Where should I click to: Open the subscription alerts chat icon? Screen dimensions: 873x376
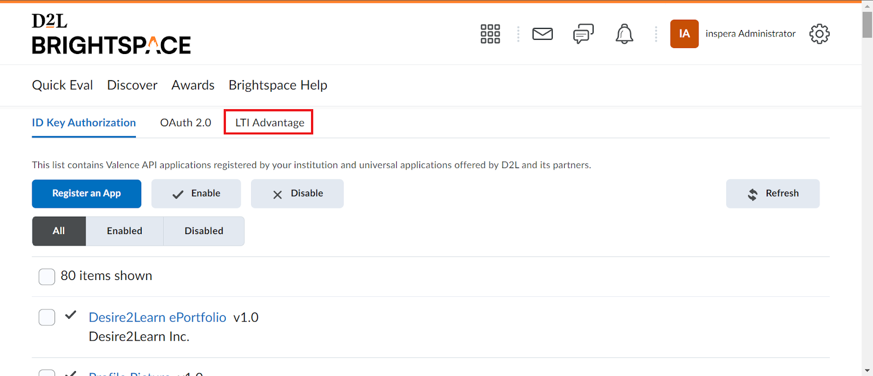[x=583, y=34]
